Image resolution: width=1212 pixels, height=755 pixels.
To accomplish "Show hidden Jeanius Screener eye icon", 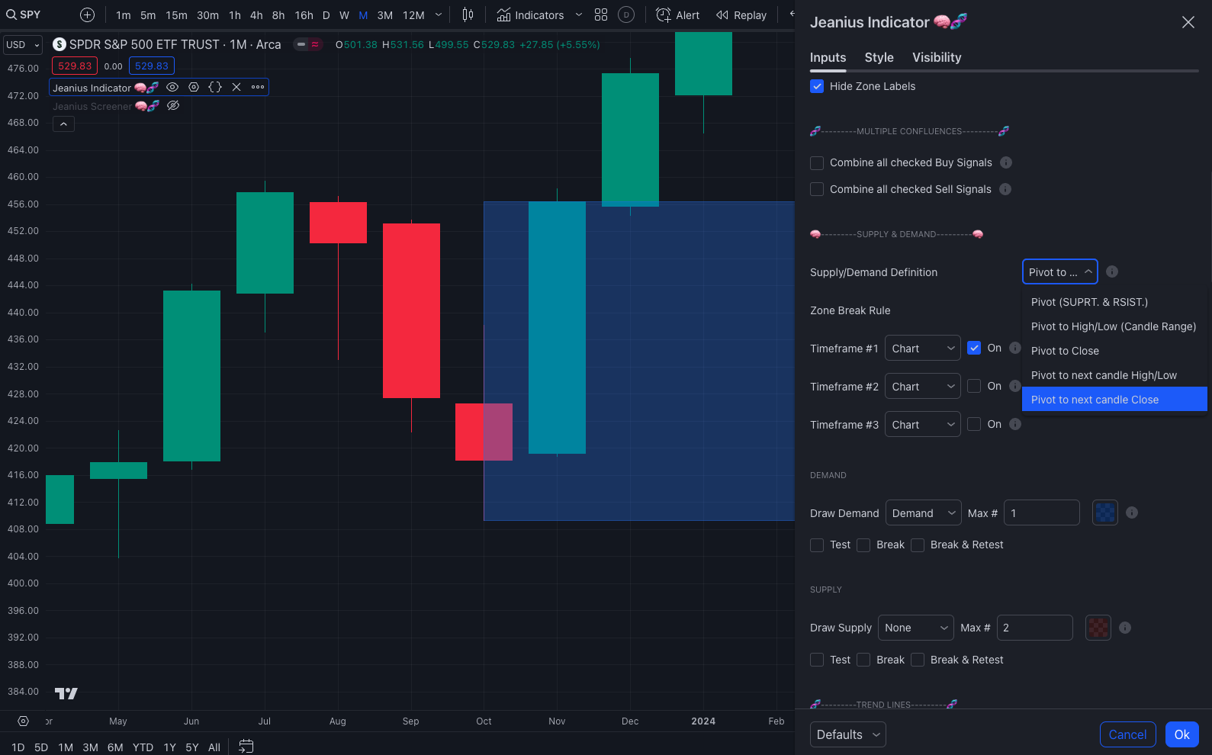I will pos(173,105).
